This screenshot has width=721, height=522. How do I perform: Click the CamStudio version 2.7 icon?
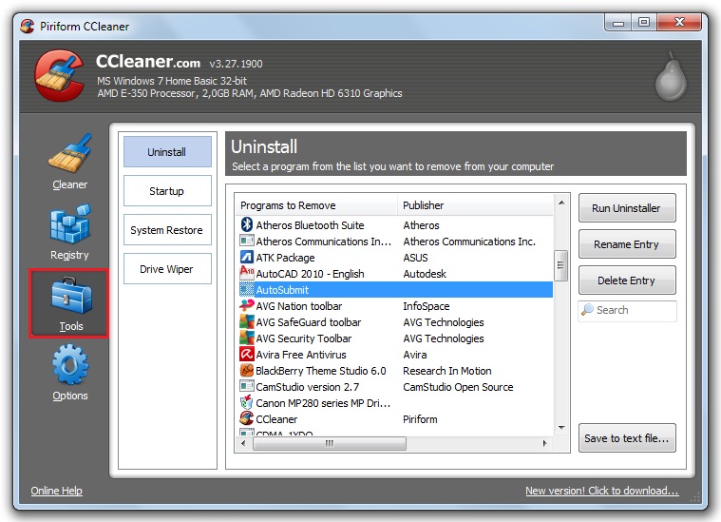[x=247, y=386]
